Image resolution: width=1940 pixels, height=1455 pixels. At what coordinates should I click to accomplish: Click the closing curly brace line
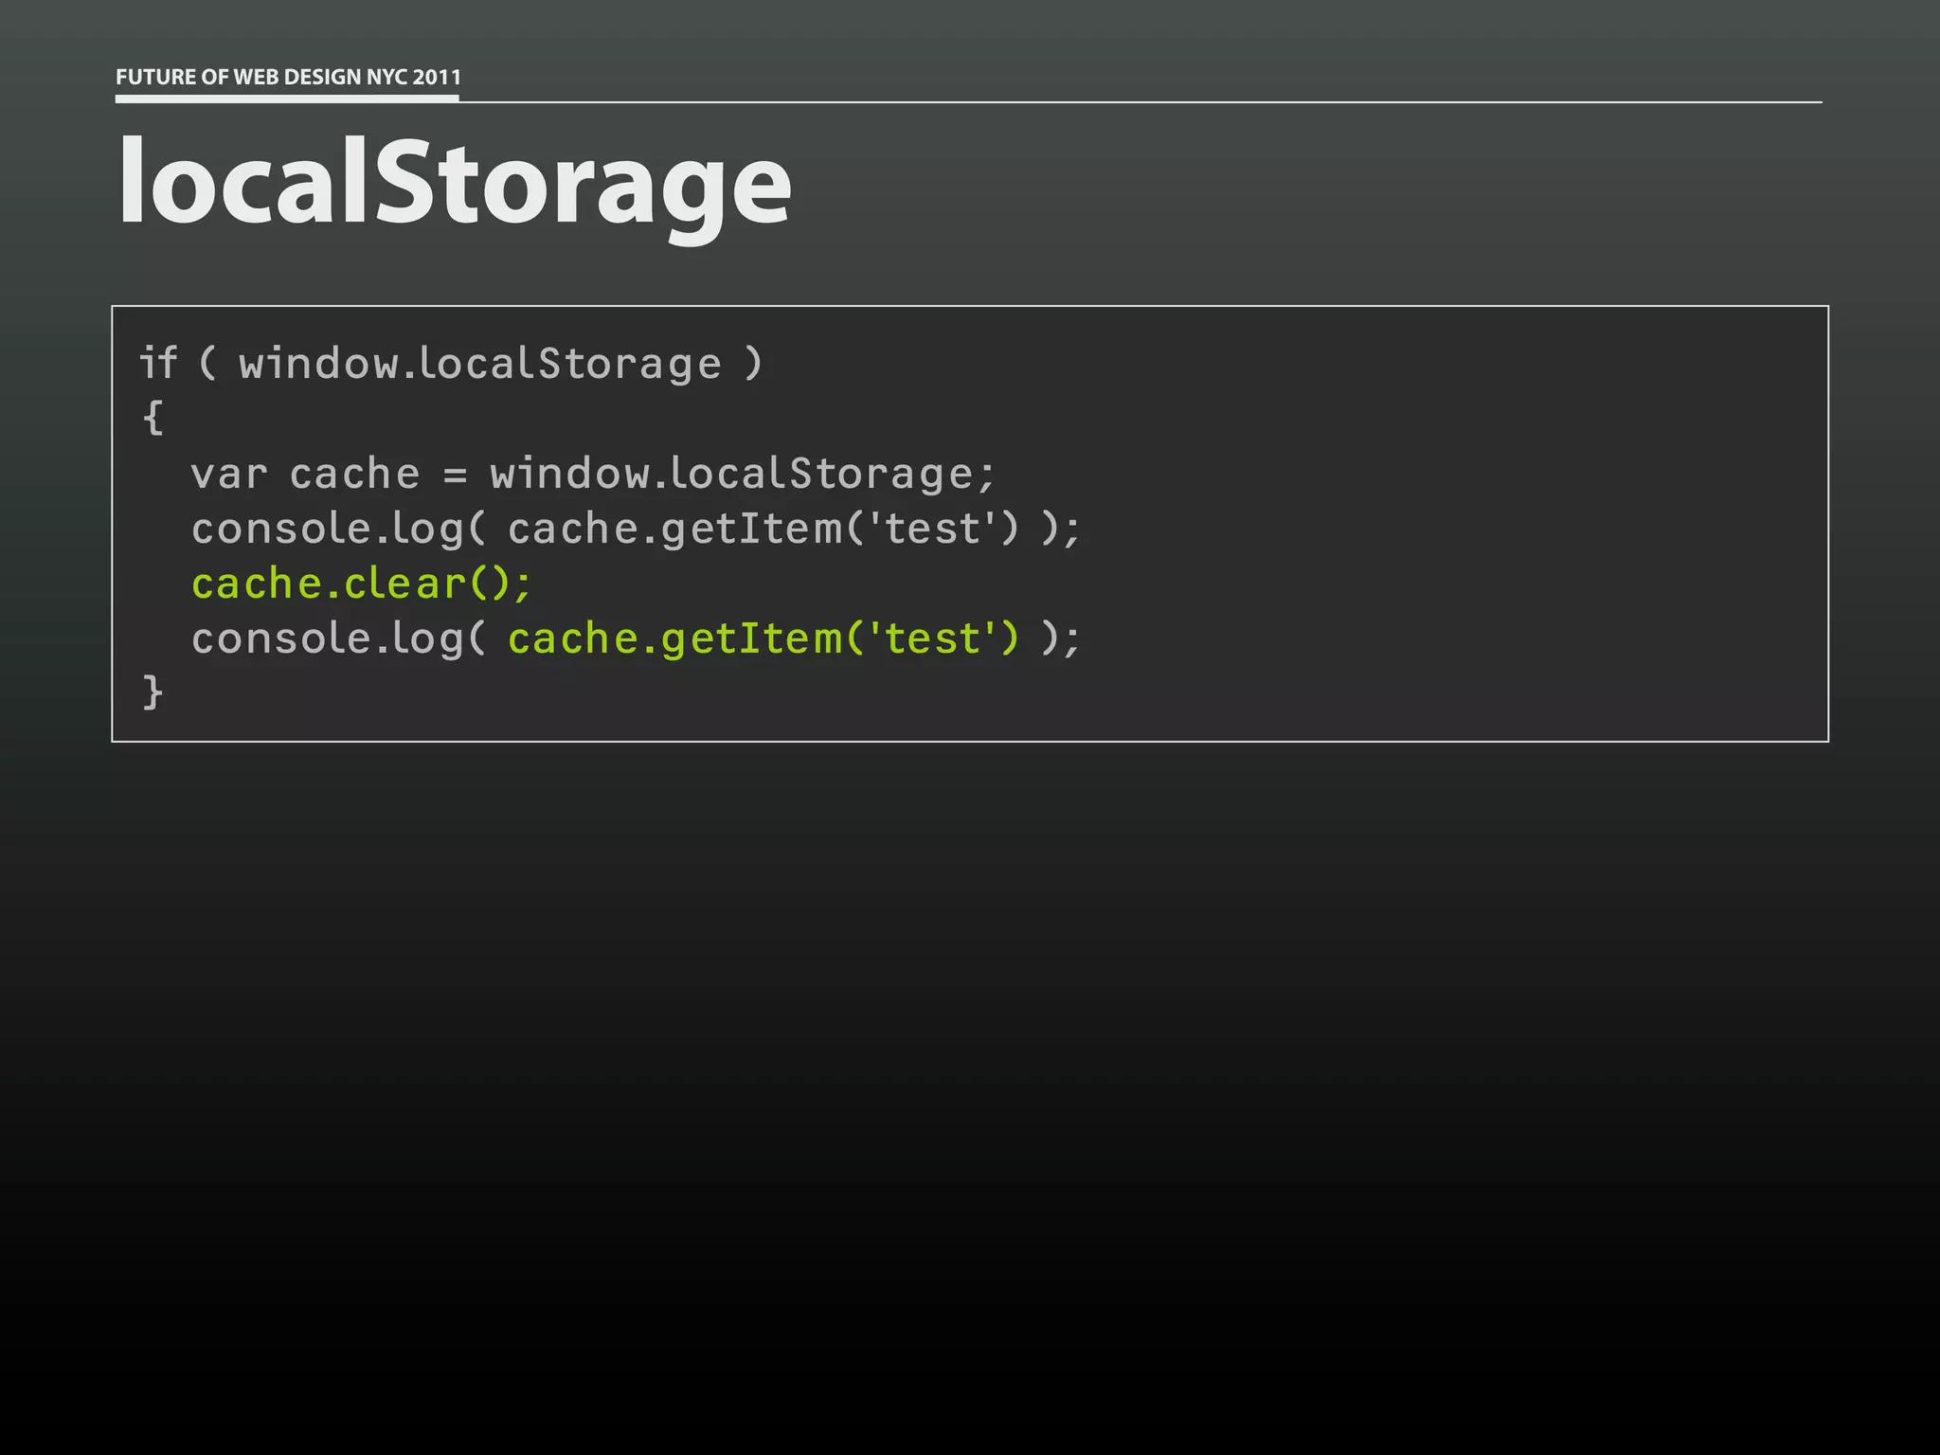click(153, 692)
